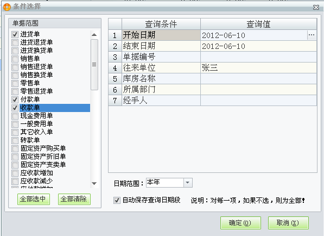Uncheck the 进货单 checkbox
324x236 pixels.
[x=15, y=34]
